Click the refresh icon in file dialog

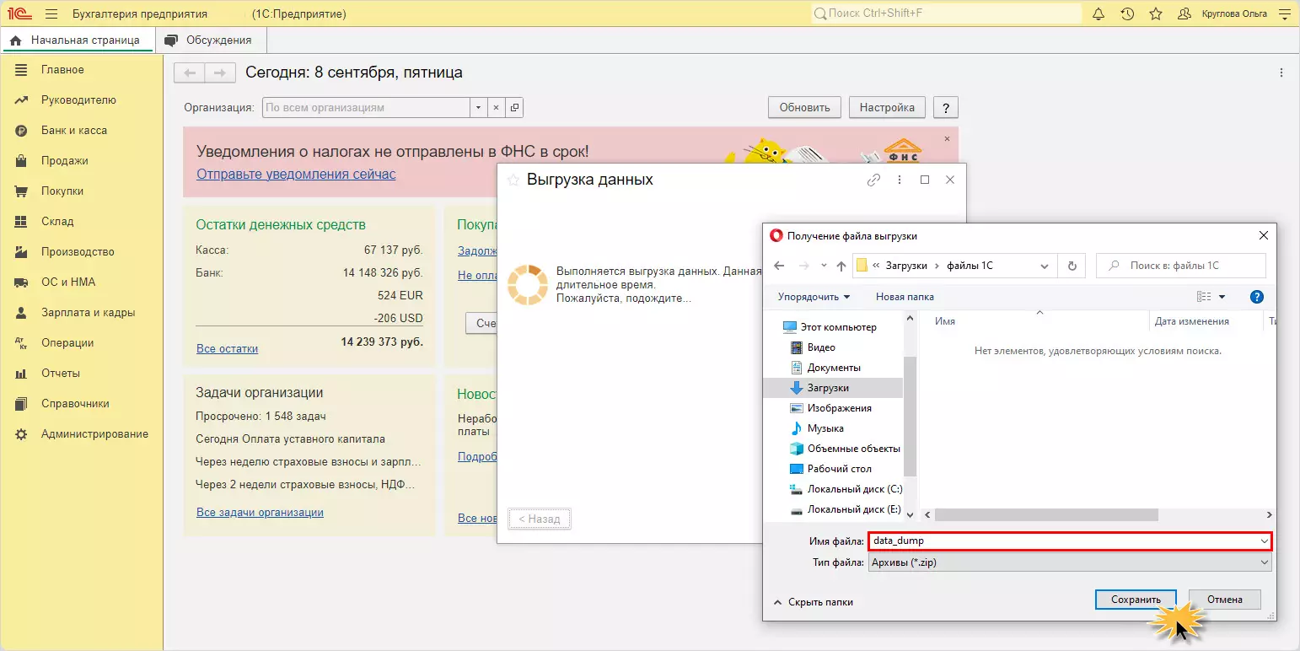(x=1072, y=266)
